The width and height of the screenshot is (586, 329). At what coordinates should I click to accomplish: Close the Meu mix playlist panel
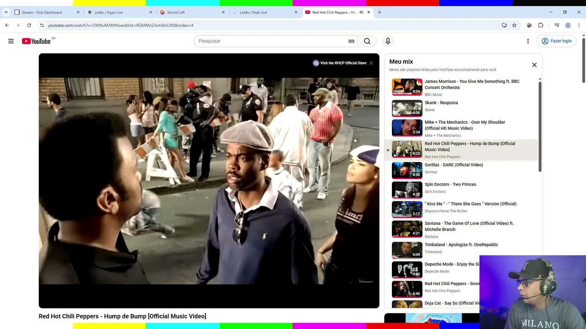click(x=534, y=65)
